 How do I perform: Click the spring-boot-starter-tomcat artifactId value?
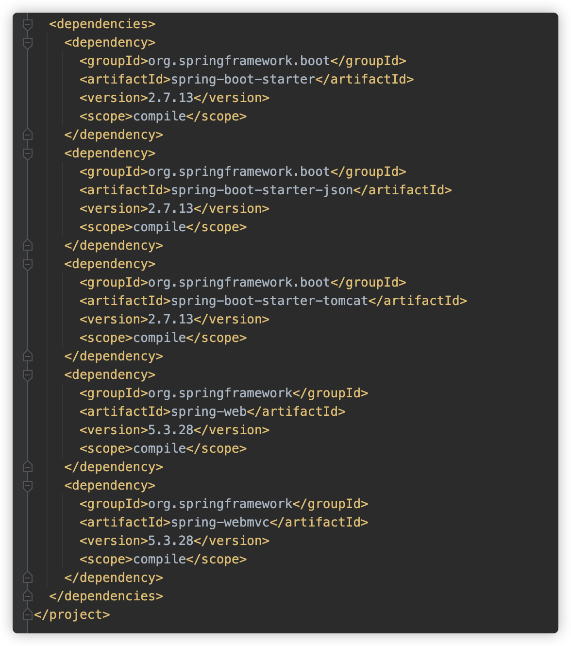[x=269, y=301]
